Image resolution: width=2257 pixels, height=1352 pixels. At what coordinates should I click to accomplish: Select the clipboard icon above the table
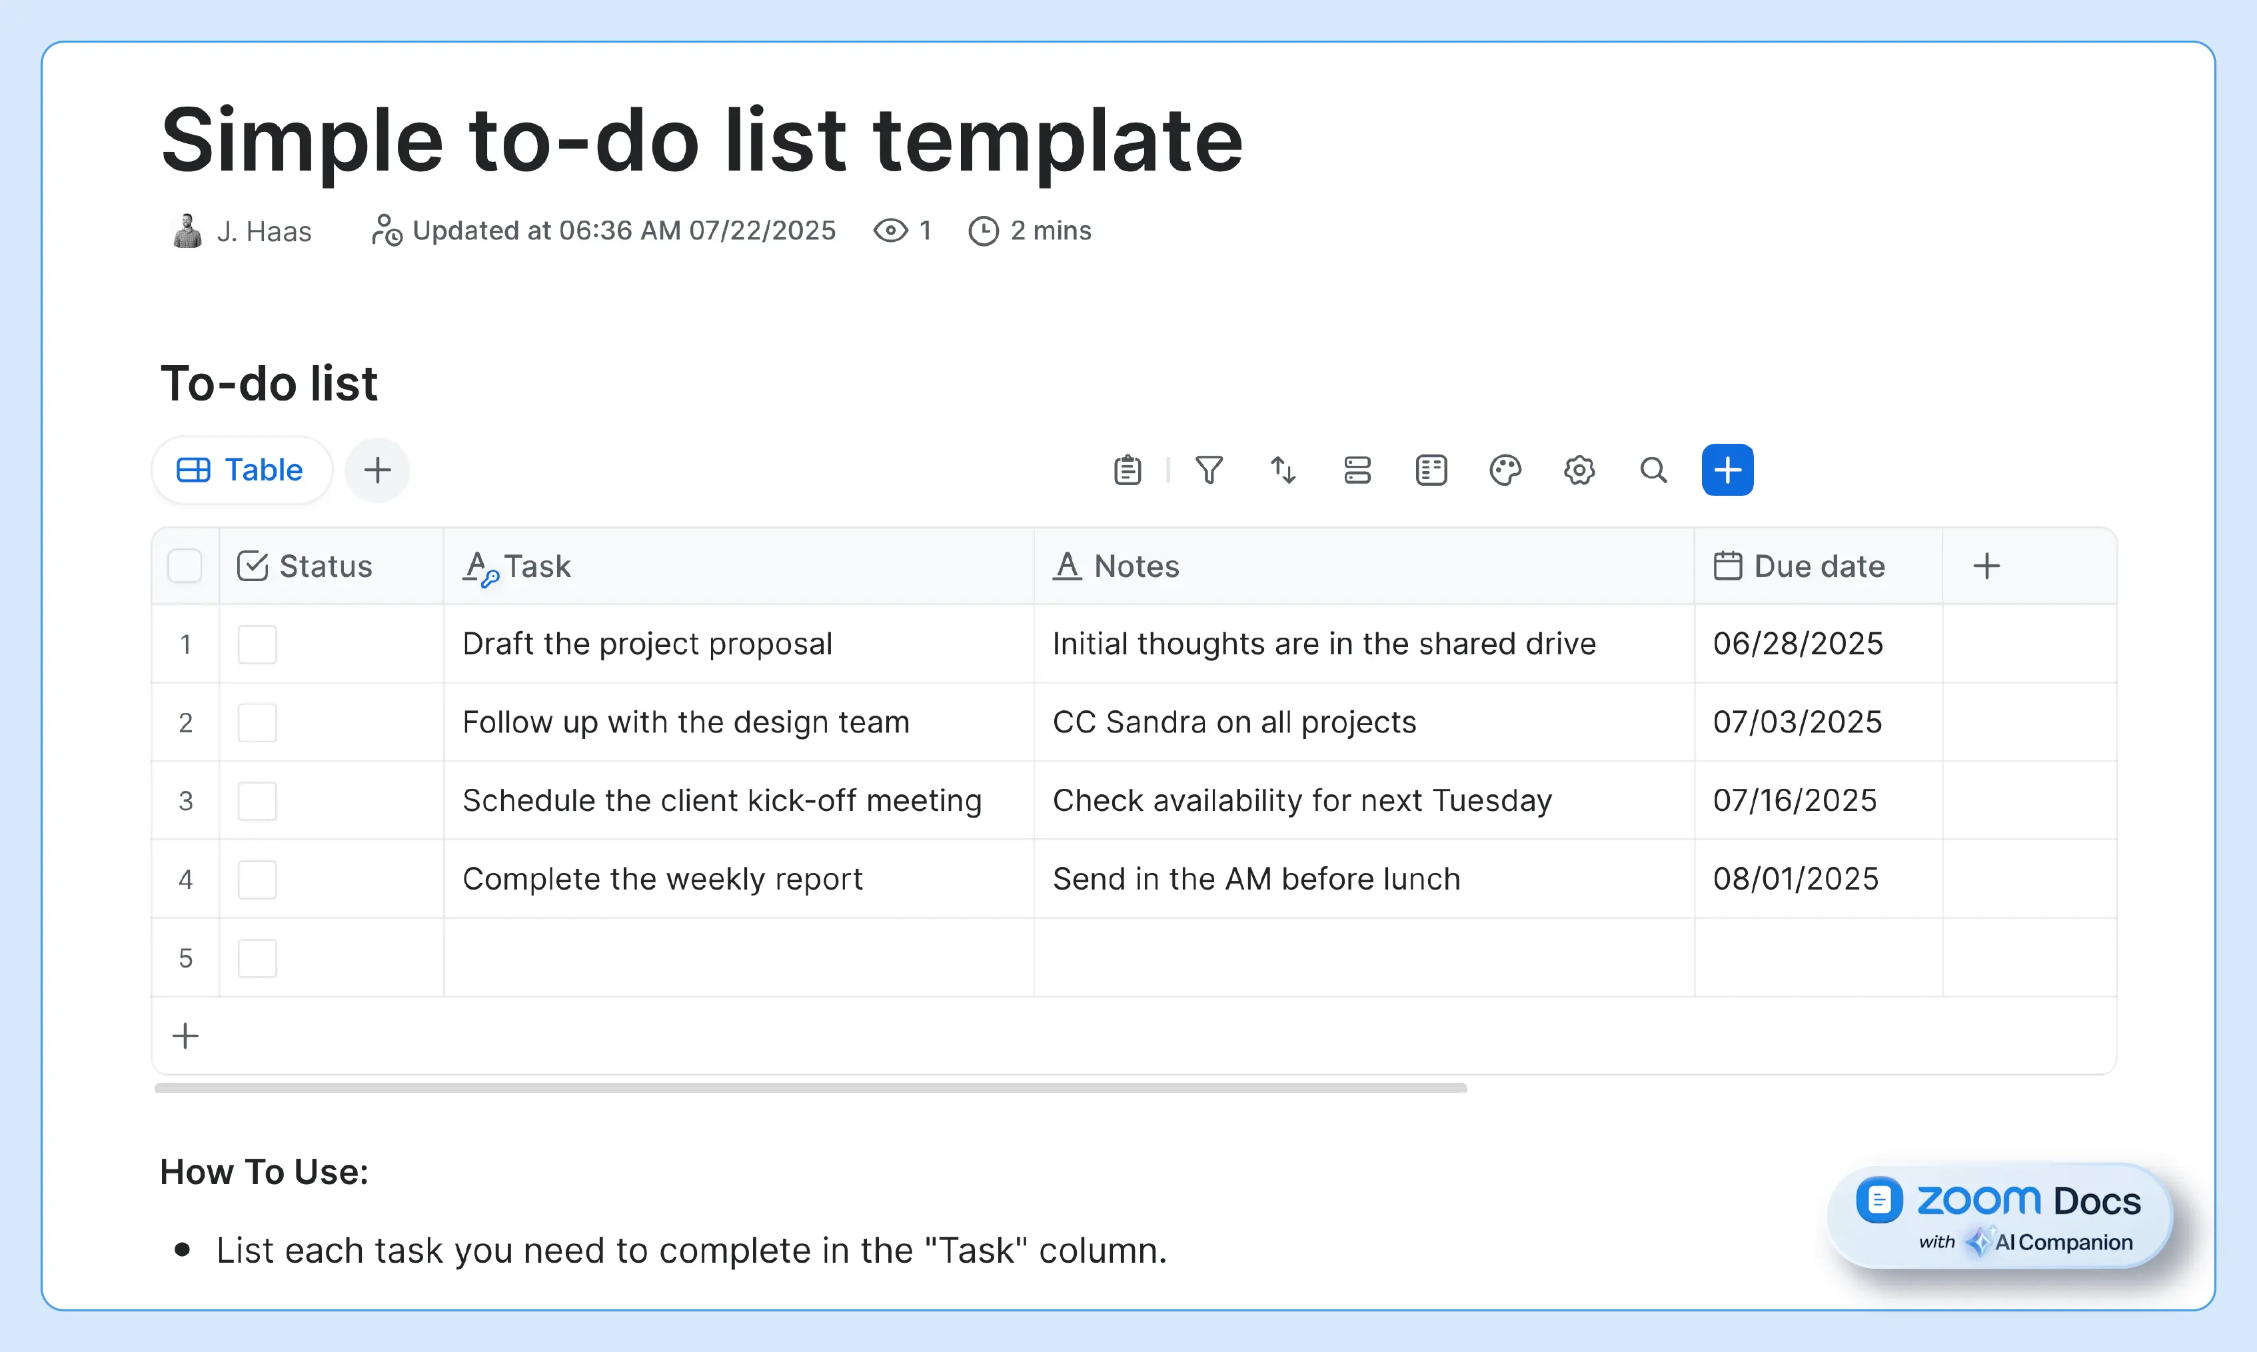pyautogui.click(x=1127, y=470)
